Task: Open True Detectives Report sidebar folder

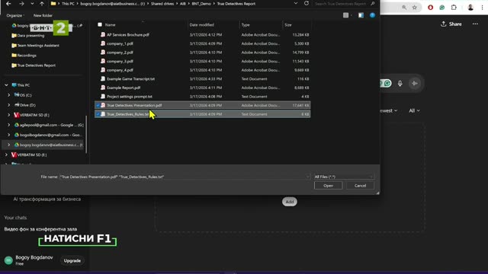Action: tap(34, 65)
